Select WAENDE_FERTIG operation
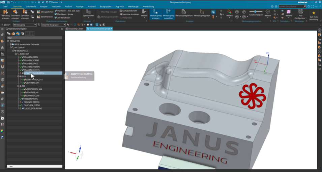 tap(32, 102)
